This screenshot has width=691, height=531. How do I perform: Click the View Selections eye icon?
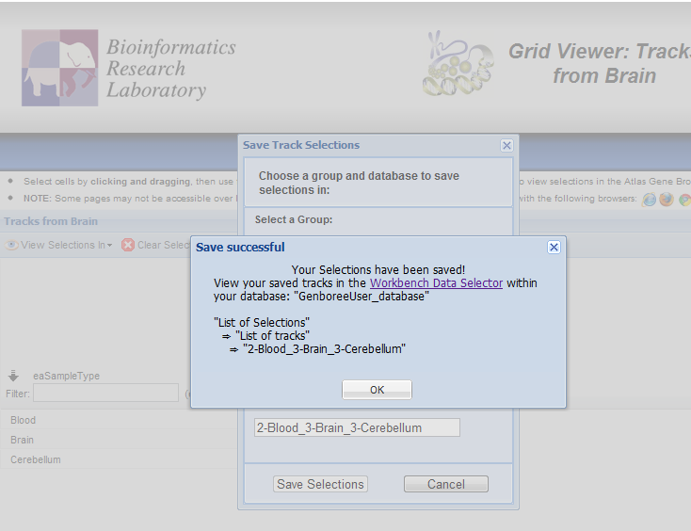12,245
